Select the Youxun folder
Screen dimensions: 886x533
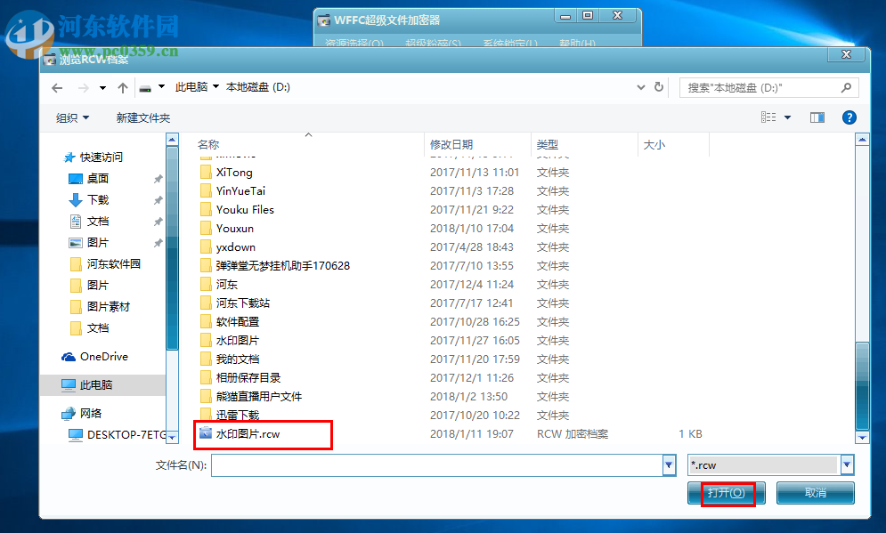[234, 228]
